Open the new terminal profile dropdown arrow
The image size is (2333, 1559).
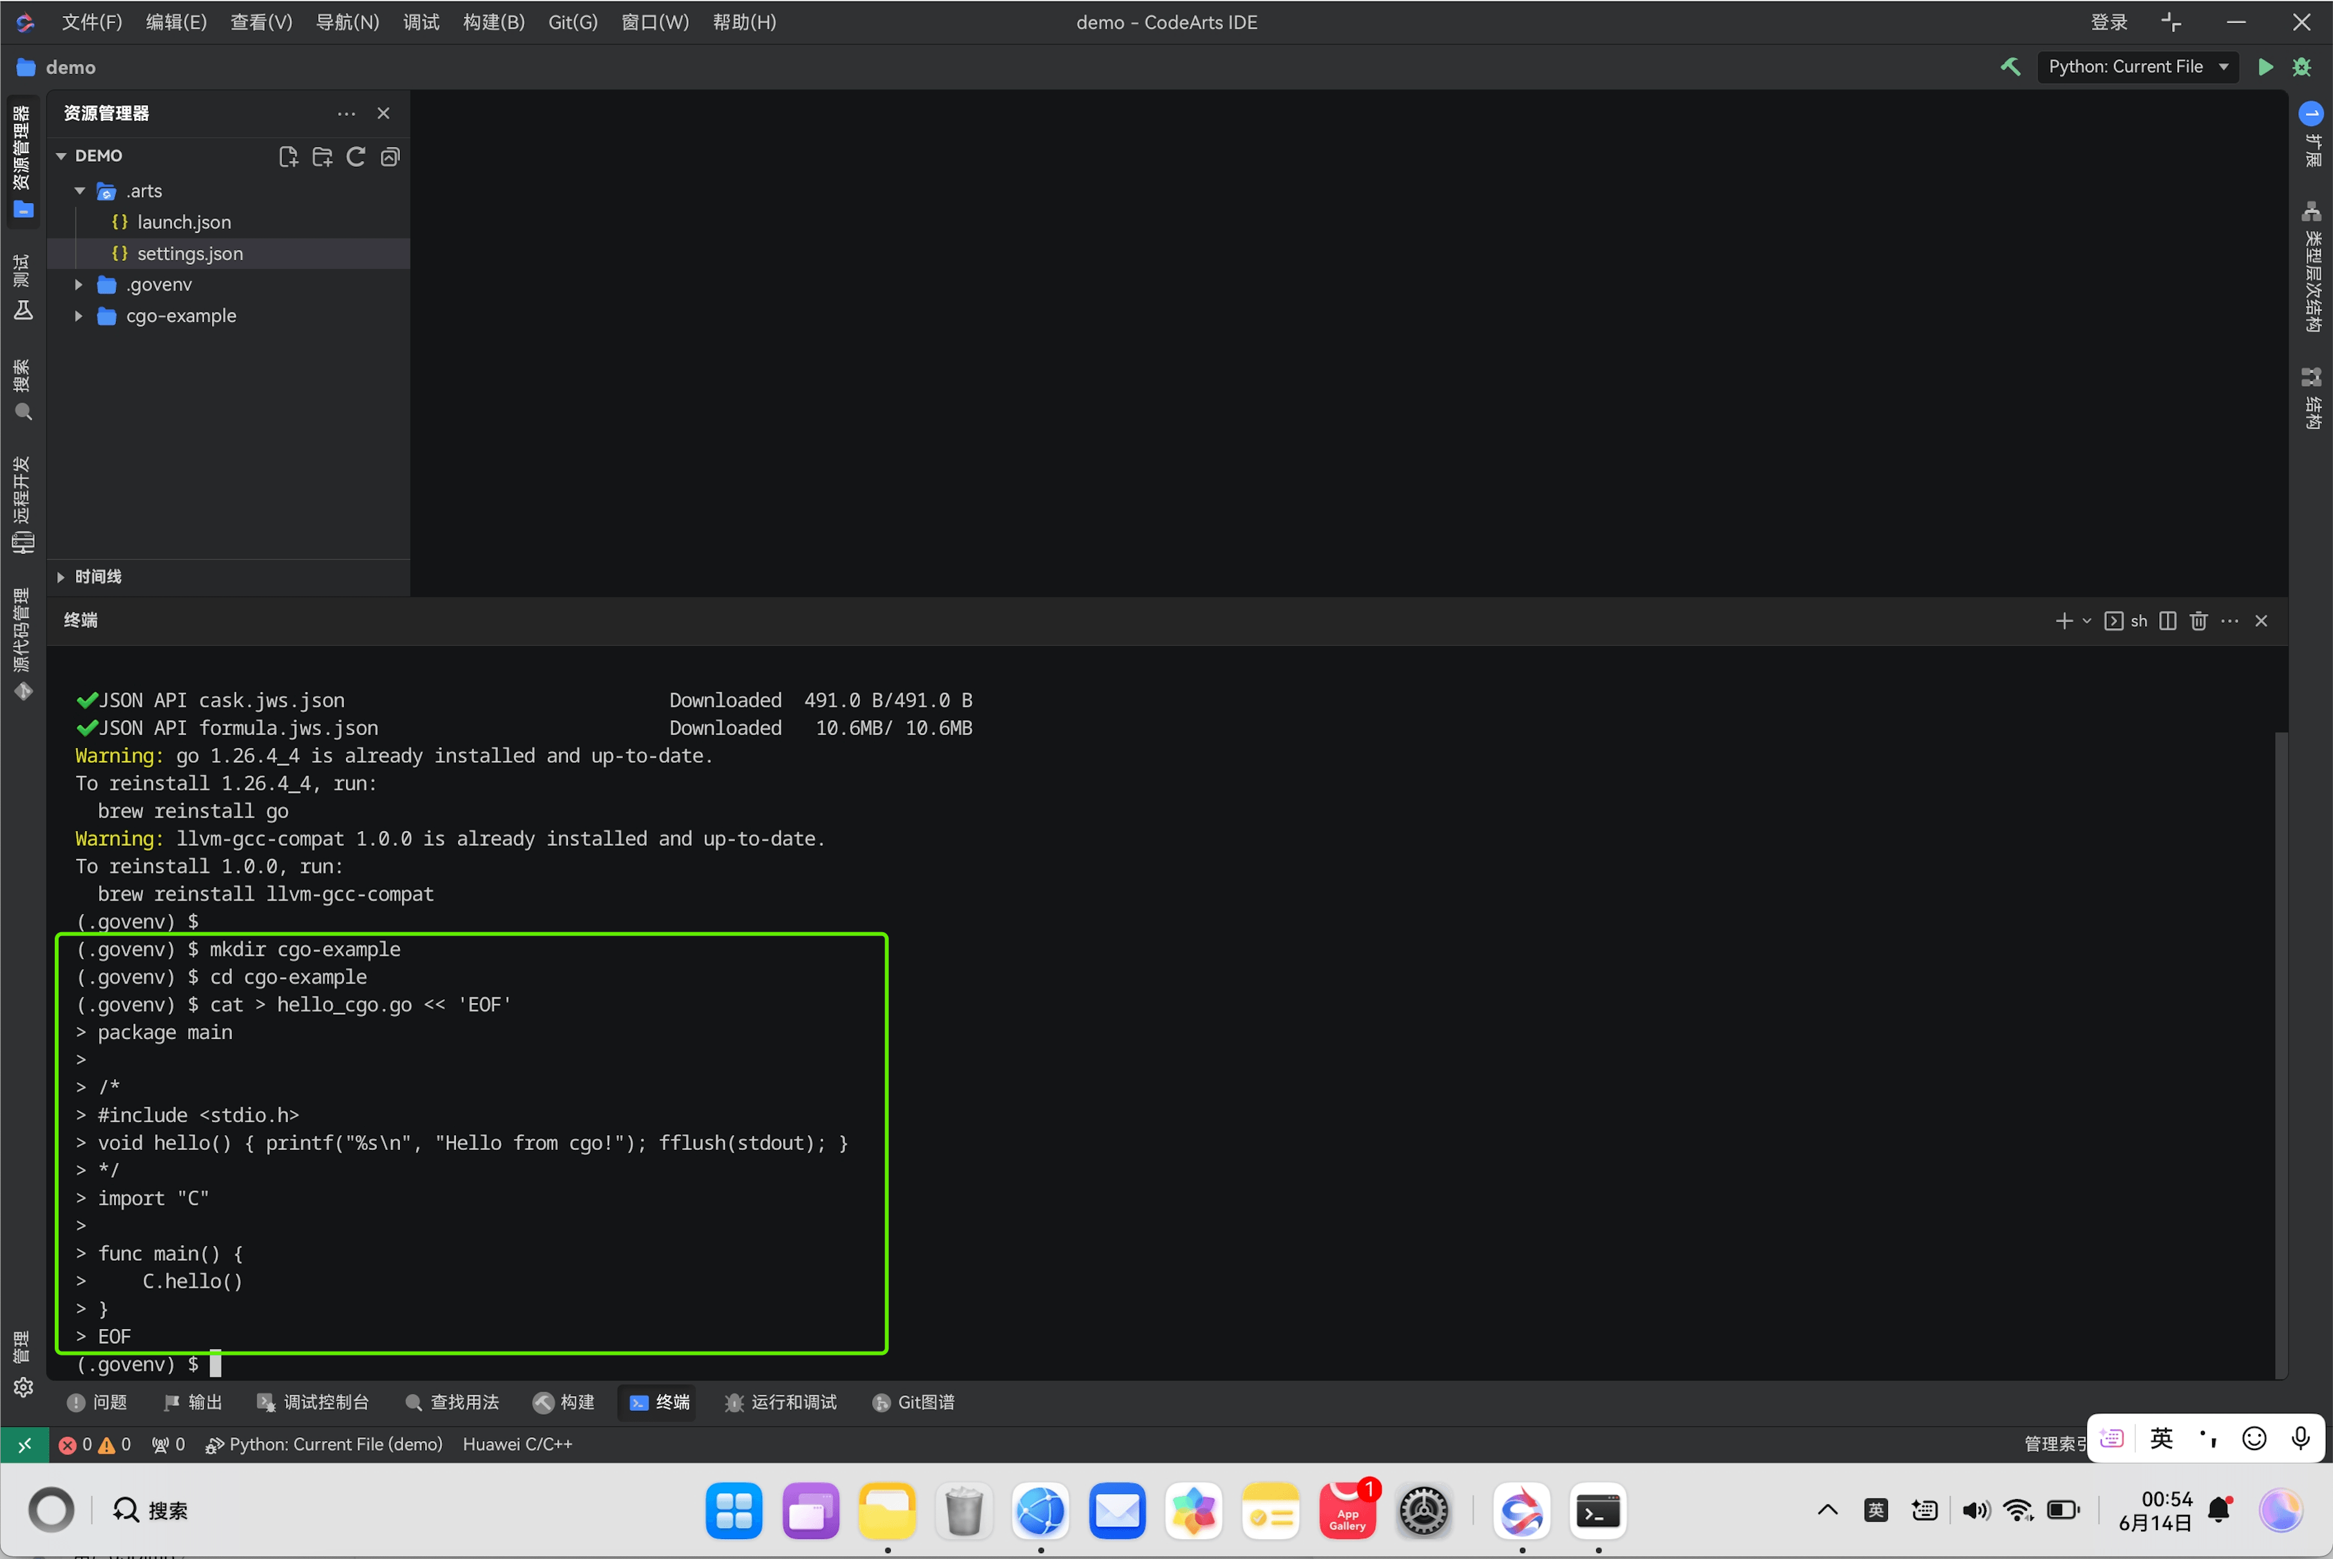2086,620
